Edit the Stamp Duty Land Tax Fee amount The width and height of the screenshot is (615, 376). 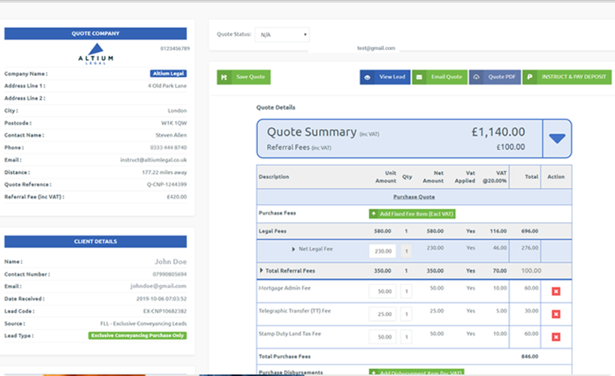click(x=382, y=336)
